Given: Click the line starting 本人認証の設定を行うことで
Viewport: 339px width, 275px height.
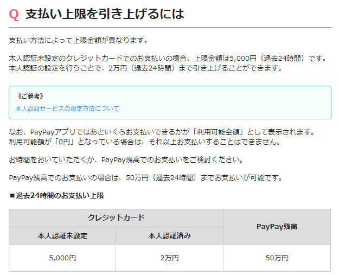Looking at the screenshot, I should [x=146, y=68].
